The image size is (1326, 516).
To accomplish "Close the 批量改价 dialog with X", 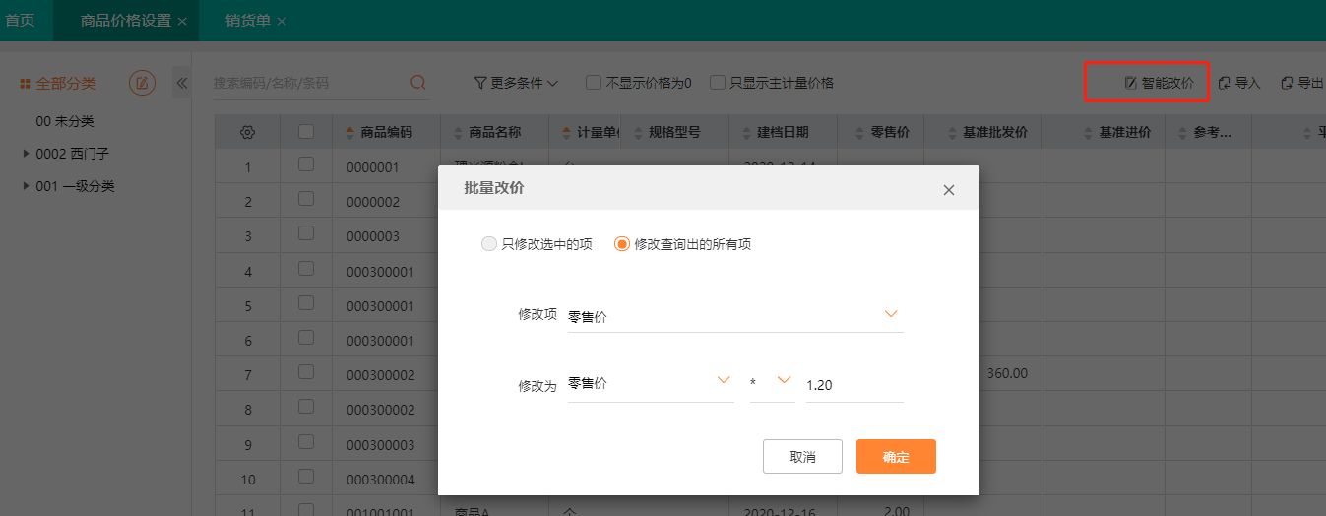I will pyautogui.click(x=949, y=190).
